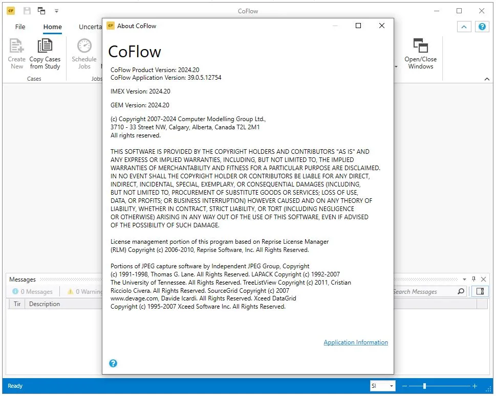496x396 pixels.
Task: Click the Cases ribbon group label
Action: pyautogui.click(x=34, y=79)
